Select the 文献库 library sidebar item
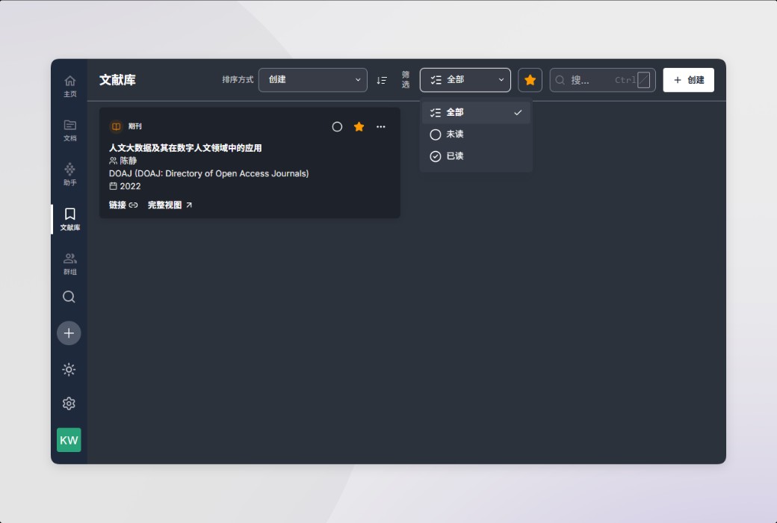This screenshot has width=777, height=523. [70, 219]
